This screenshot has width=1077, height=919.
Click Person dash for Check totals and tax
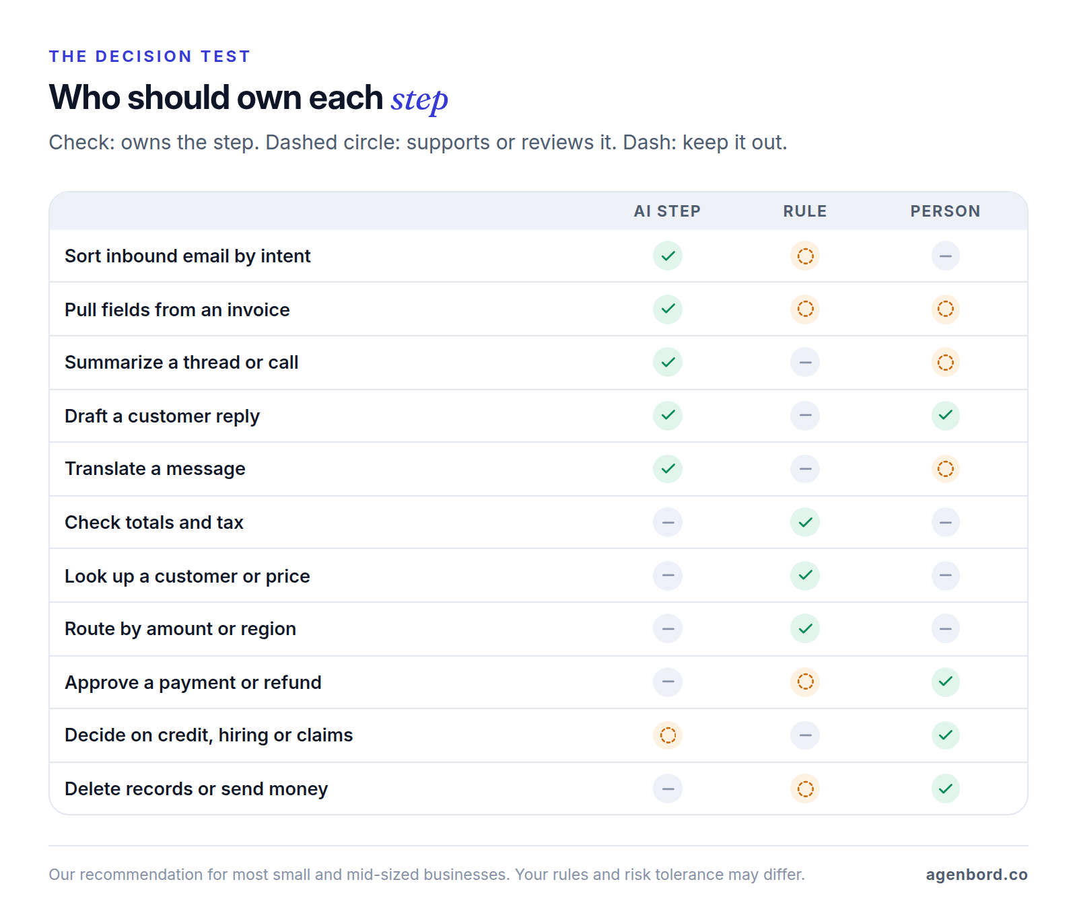pyautogui.click(x=946, y=522)
